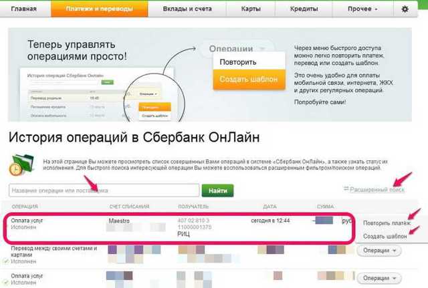Click the Найти search button
The height and width of the screenshot is (288, 428).
(217, 190)
